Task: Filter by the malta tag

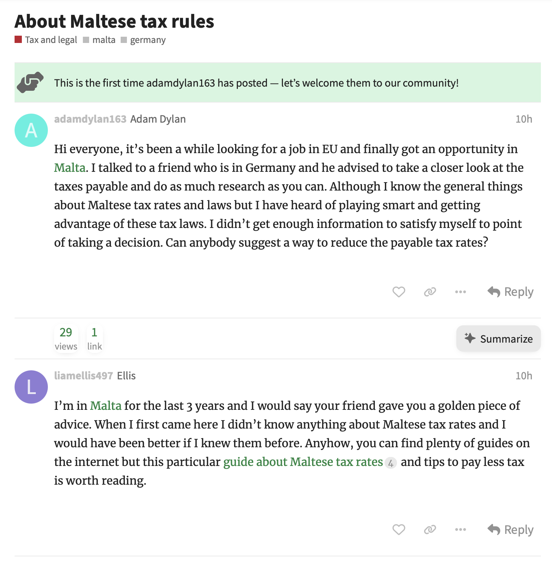Action: point(103,40)
